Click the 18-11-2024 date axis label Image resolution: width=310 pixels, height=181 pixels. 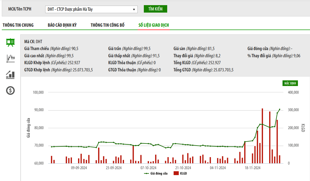[253, 168]
